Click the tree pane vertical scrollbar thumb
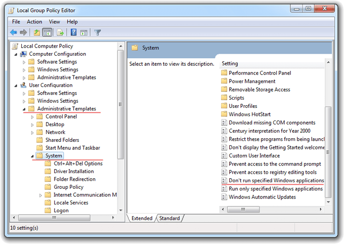Image resolution: width=344 pixels, height=244 pixels. pyautogui.click(x=120, y=105)
